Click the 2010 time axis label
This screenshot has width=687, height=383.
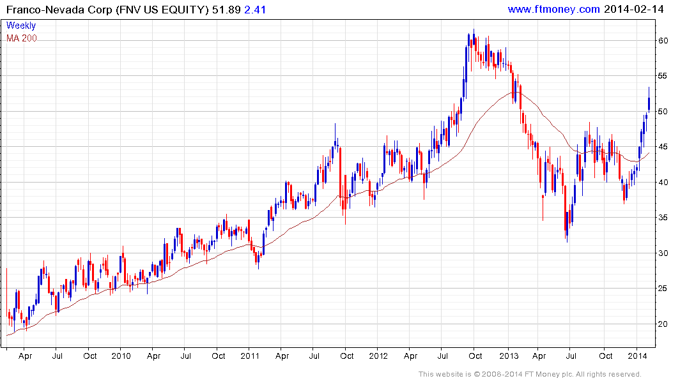[121, 356]
